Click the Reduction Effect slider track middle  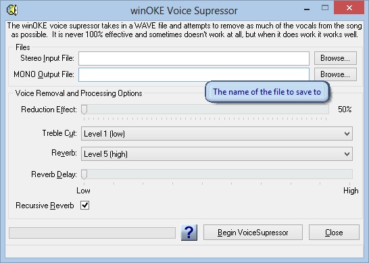point(205,110)
